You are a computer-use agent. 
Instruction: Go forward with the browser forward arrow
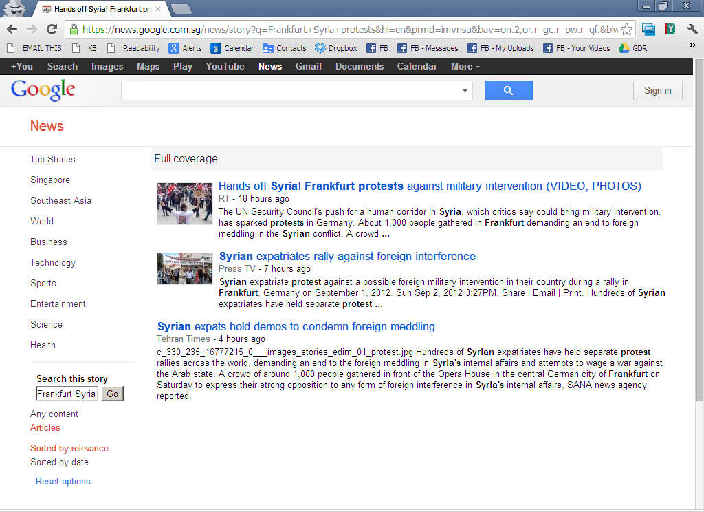pyautogui.click(x=32, y=30)
